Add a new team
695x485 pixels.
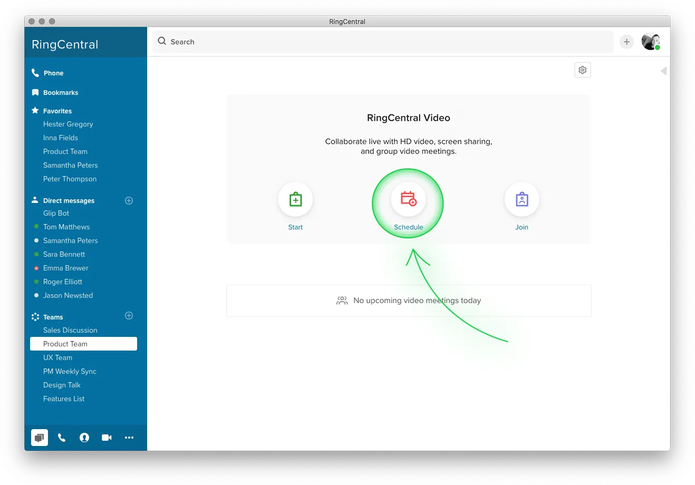tap(129, 316)
